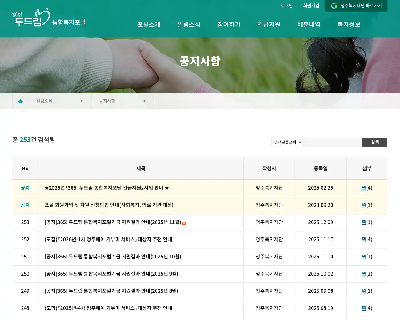Click the 검색 search button
Viewport: 400px width, 320px height.
[375, 142]
